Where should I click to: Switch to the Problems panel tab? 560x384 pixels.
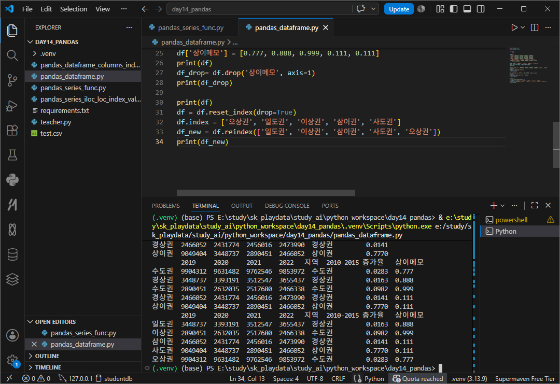(166, 206)
